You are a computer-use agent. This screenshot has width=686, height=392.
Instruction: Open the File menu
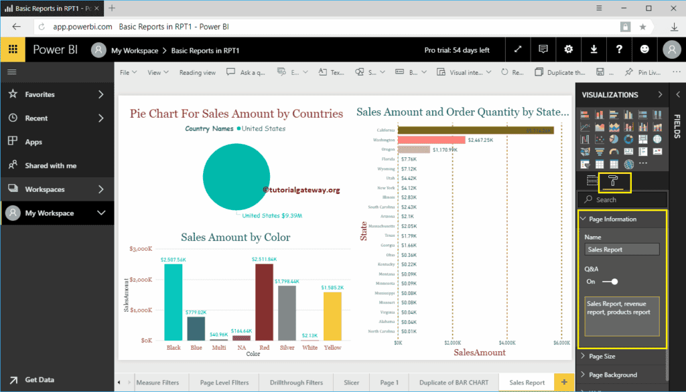(127, 72)
